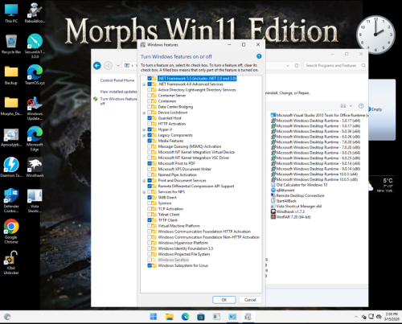Open taskbar clock showing date and time
This screenshot has height=324, width=402.
392,317
